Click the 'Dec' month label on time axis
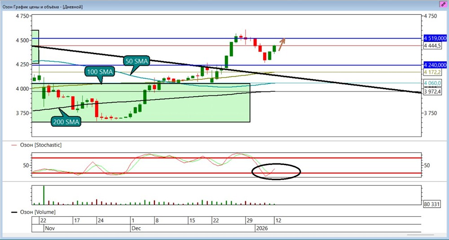Image resolution: width=449 pixels, height=240 pixels. pyautogui.click(x=136, y=228)
